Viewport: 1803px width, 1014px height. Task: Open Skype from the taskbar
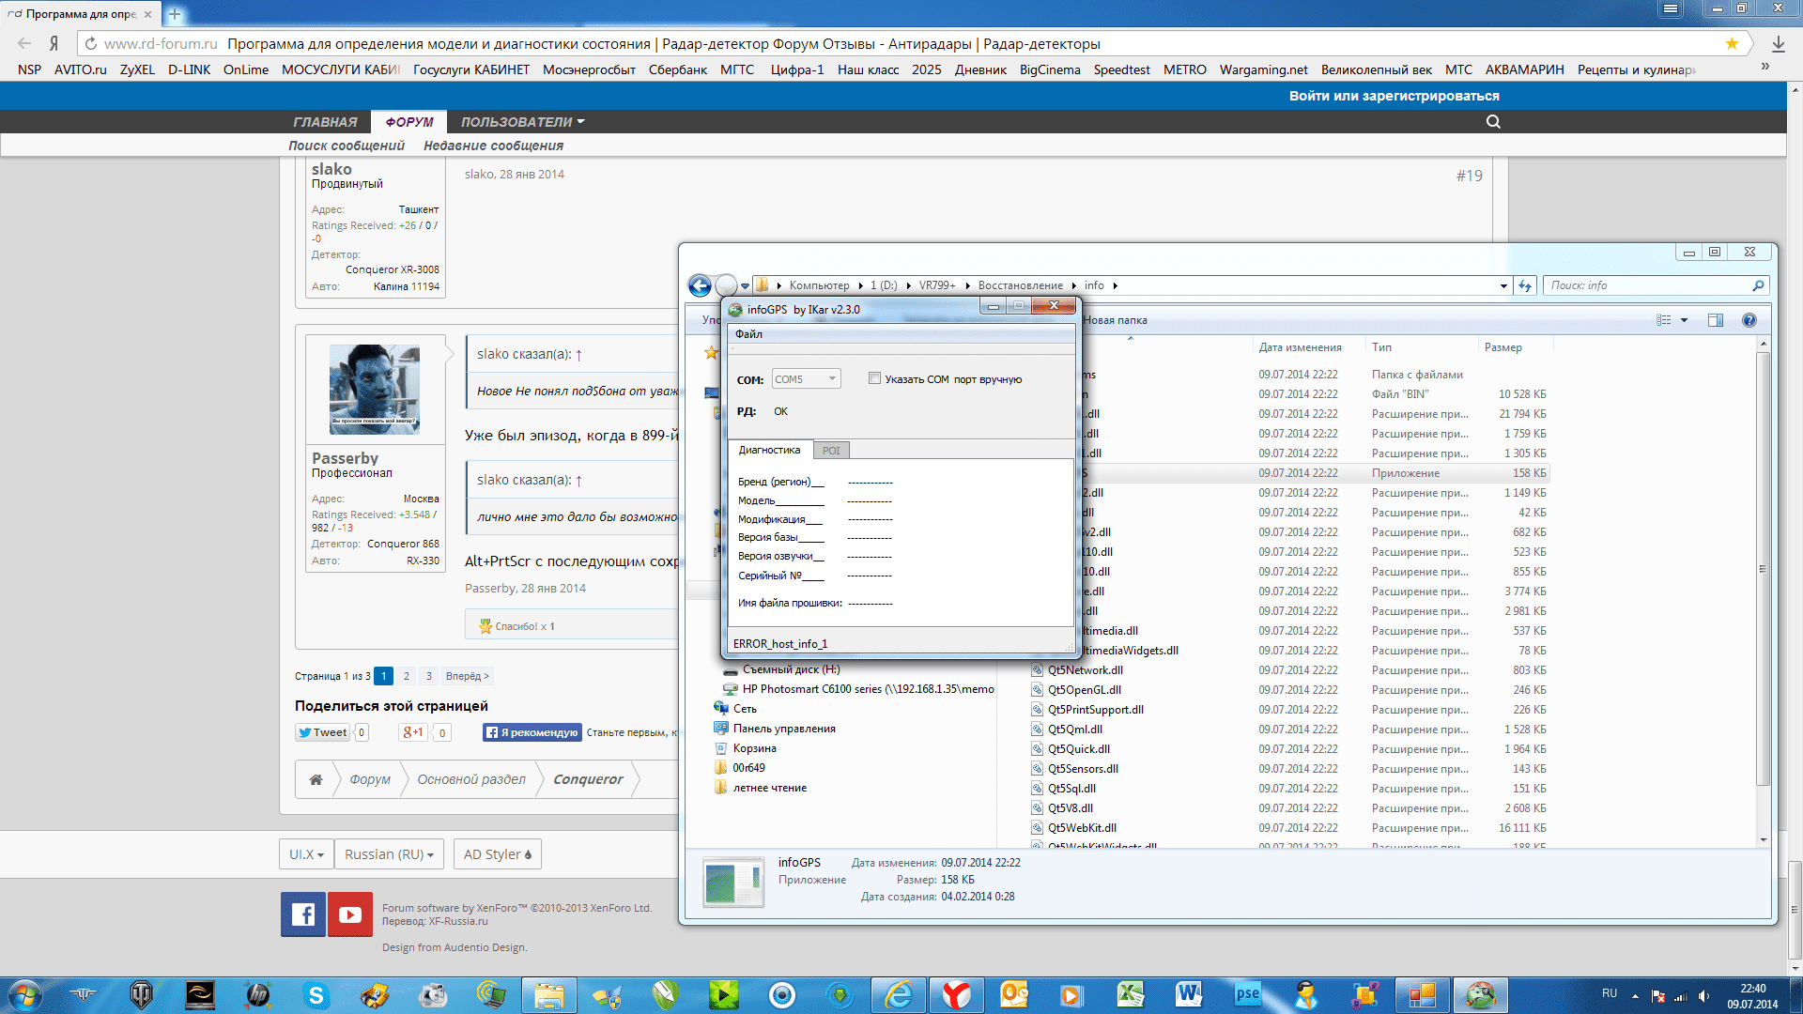click(x=316, y=995)
